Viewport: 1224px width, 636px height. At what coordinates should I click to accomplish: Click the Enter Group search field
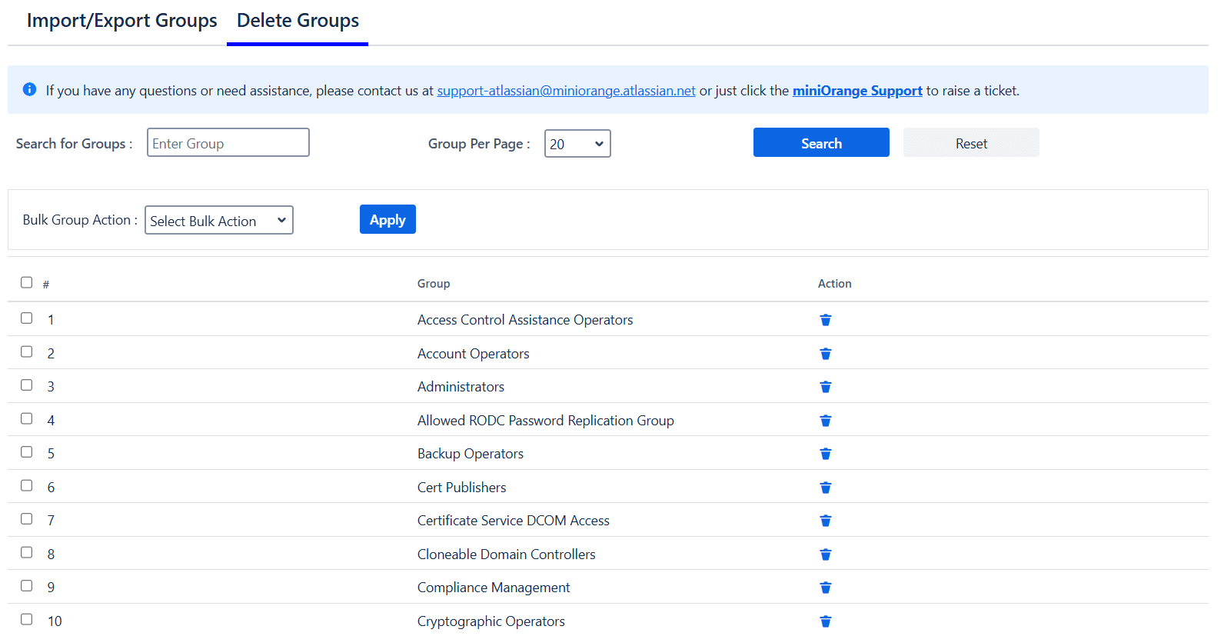pyautogui.click(x=228, y=143)
